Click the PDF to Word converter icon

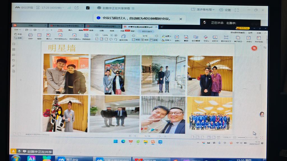(61, 36)
